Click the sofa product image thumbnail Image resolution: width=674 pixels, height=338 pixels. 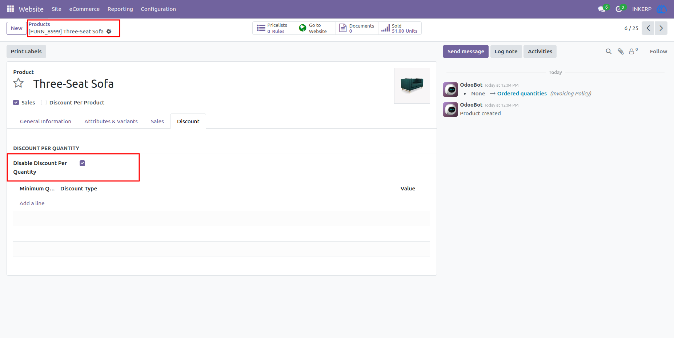point(412,86)
